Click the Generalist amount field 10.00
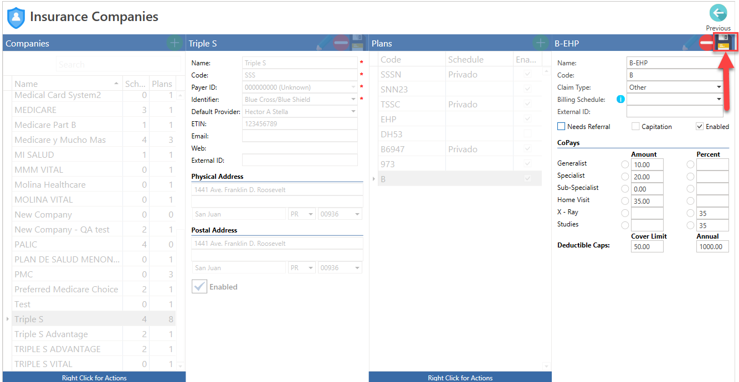 (647, 164)
